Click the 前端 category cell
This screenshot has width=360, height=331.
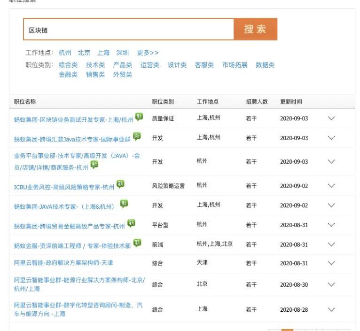click(157, 244)
